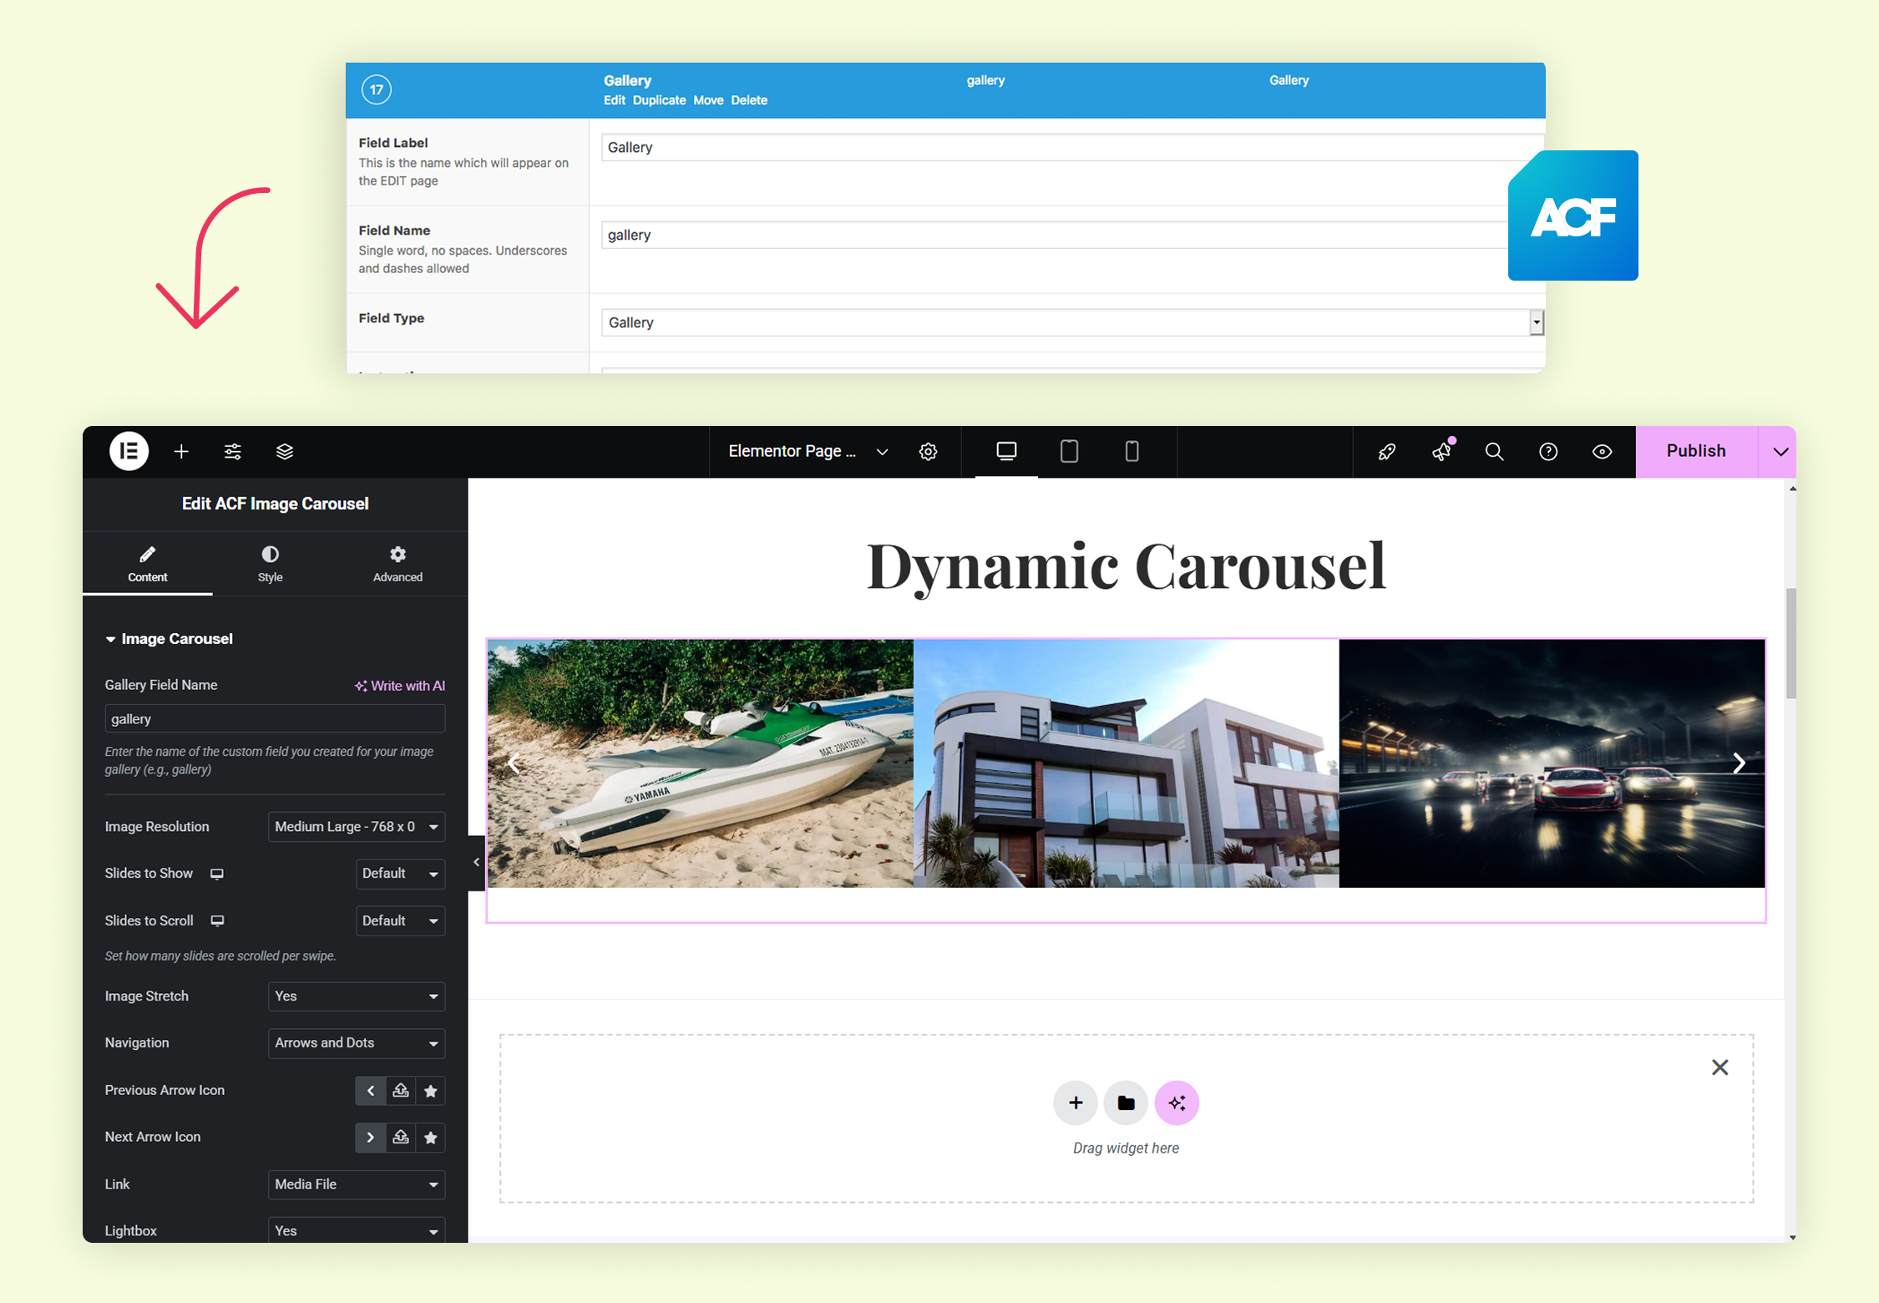The width and height of the screenshot is (1879, 1303).
Task: Open the page structure layers icon
Action: [285, 452]
